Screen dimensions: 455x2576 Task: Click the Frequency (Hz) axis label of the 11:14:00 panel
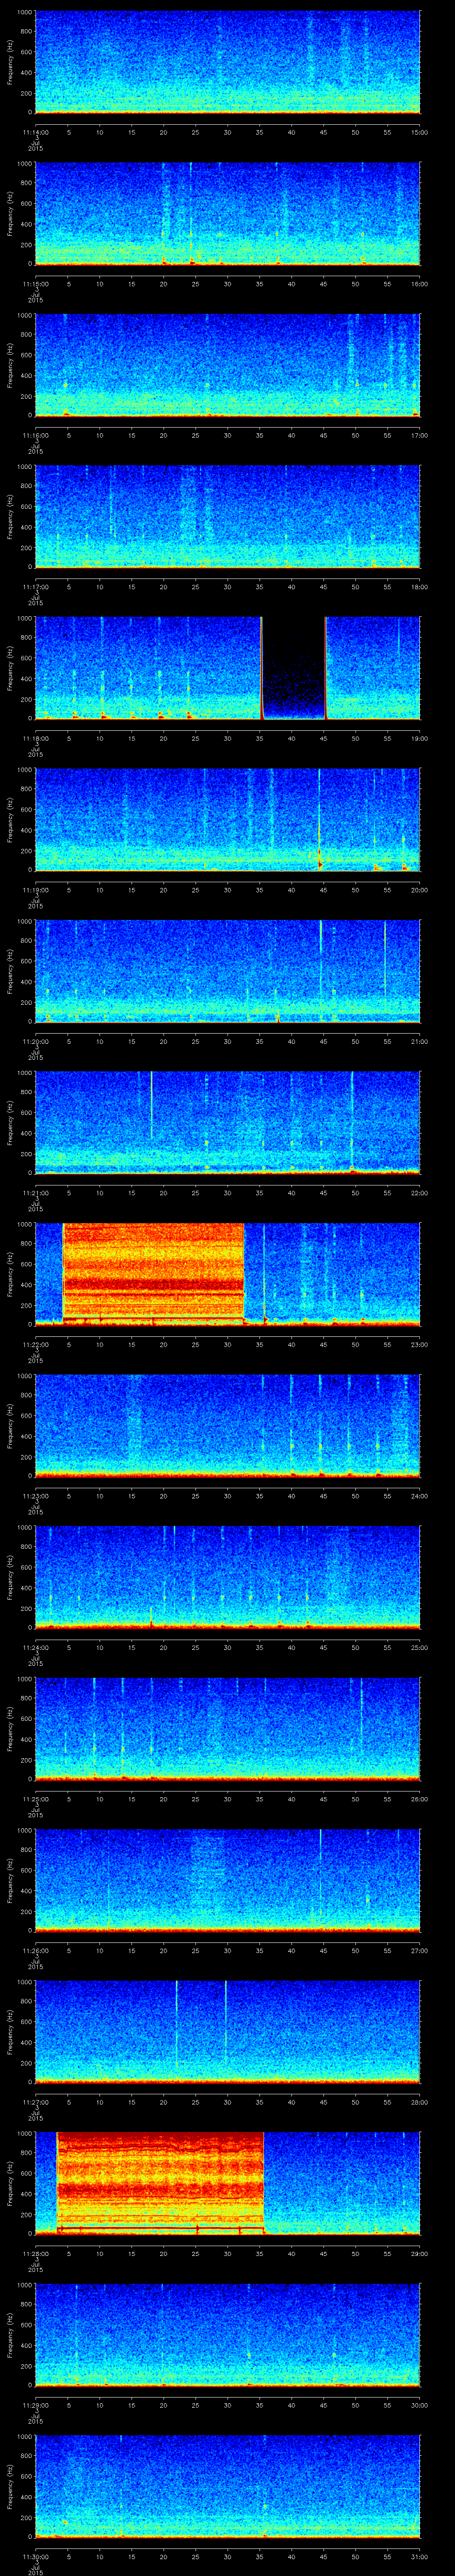[10, 62]
